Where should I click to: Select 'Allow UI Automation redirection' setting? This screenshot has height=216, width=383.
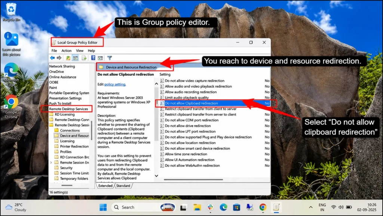190,160
